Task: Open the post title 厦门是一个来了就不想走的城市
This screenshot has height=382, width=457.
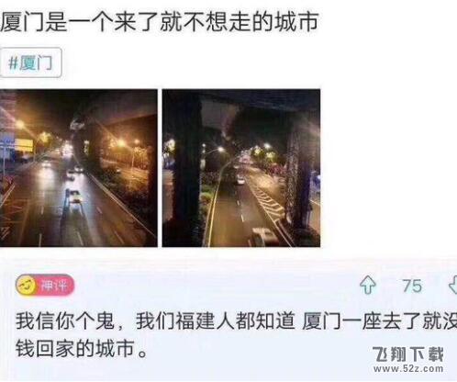Action: [x=159, y=22]
